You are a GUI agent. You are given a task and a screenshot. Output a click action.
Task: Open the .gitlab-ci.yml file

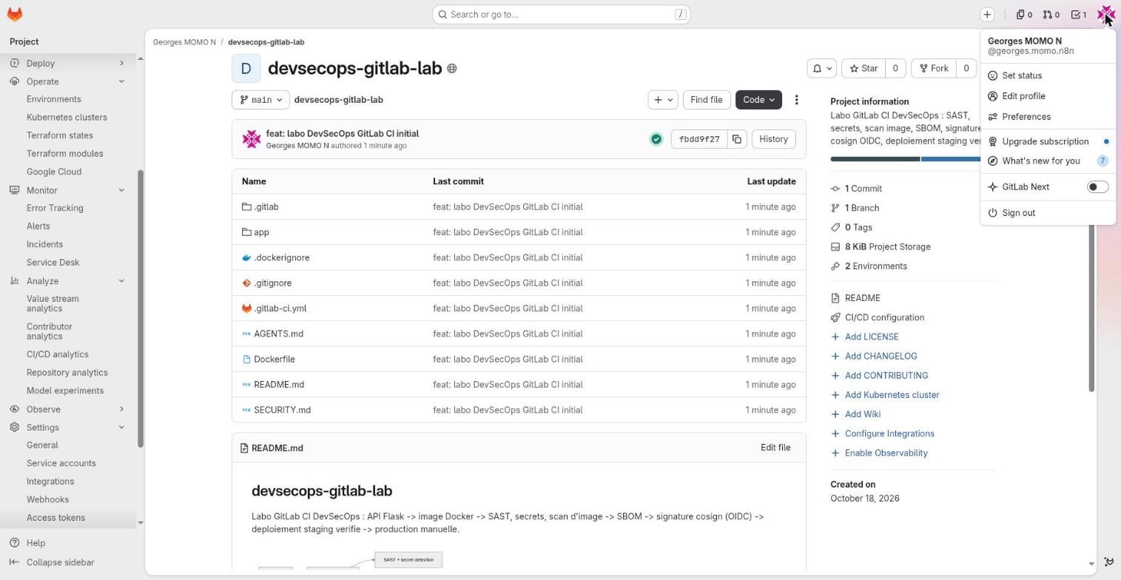tap(280, 308)
